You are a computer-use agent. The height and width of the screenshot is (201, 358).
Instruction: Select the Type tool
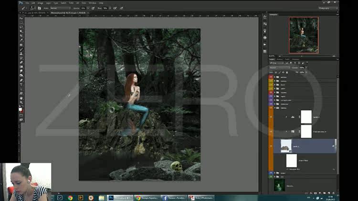pos(21,85)
